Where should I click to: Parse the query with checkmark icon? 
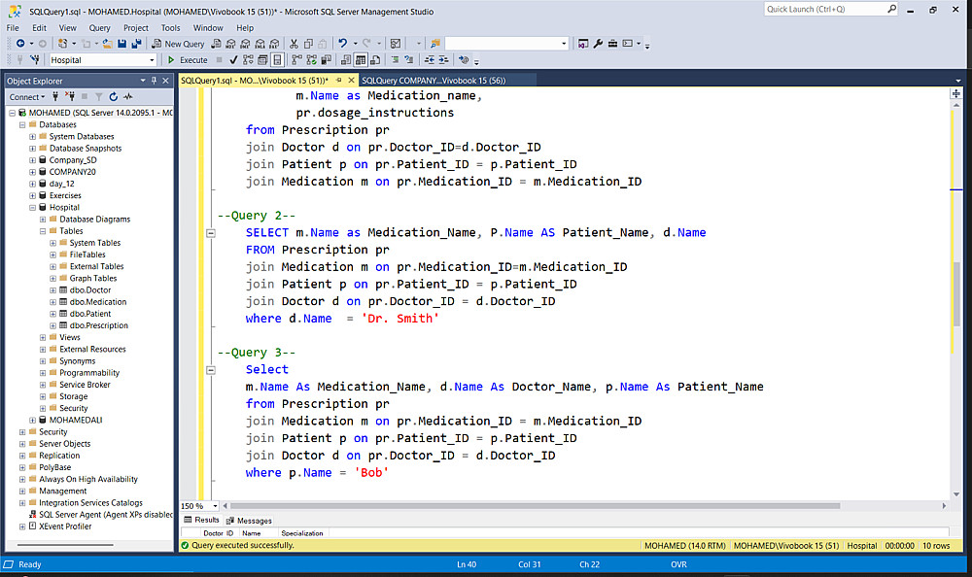point(233,60)
